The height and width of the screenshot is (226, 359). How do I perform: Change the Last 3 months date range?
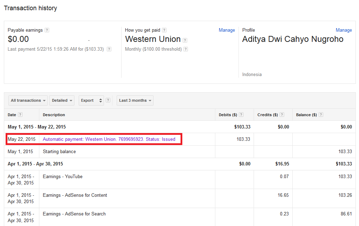[135, 100]
